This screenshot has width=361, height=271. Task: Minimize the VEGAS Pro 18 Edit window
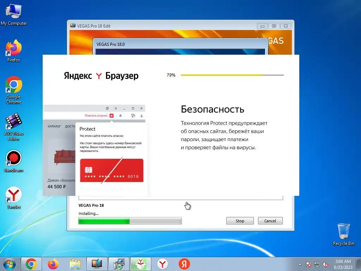pos(262,26)
